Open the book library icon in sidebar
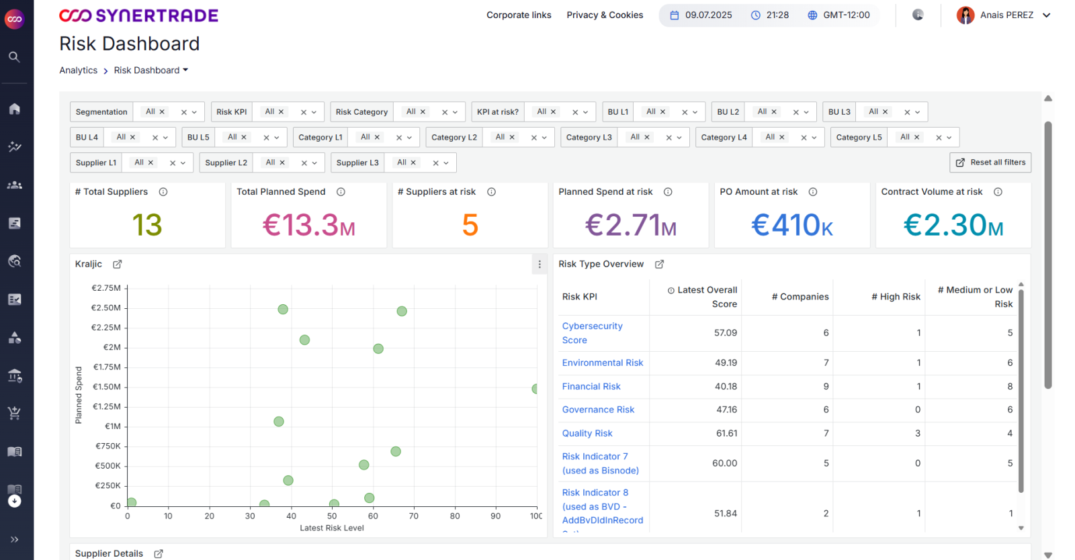This screenshot has width=1075, height=560. coord(14,452)
